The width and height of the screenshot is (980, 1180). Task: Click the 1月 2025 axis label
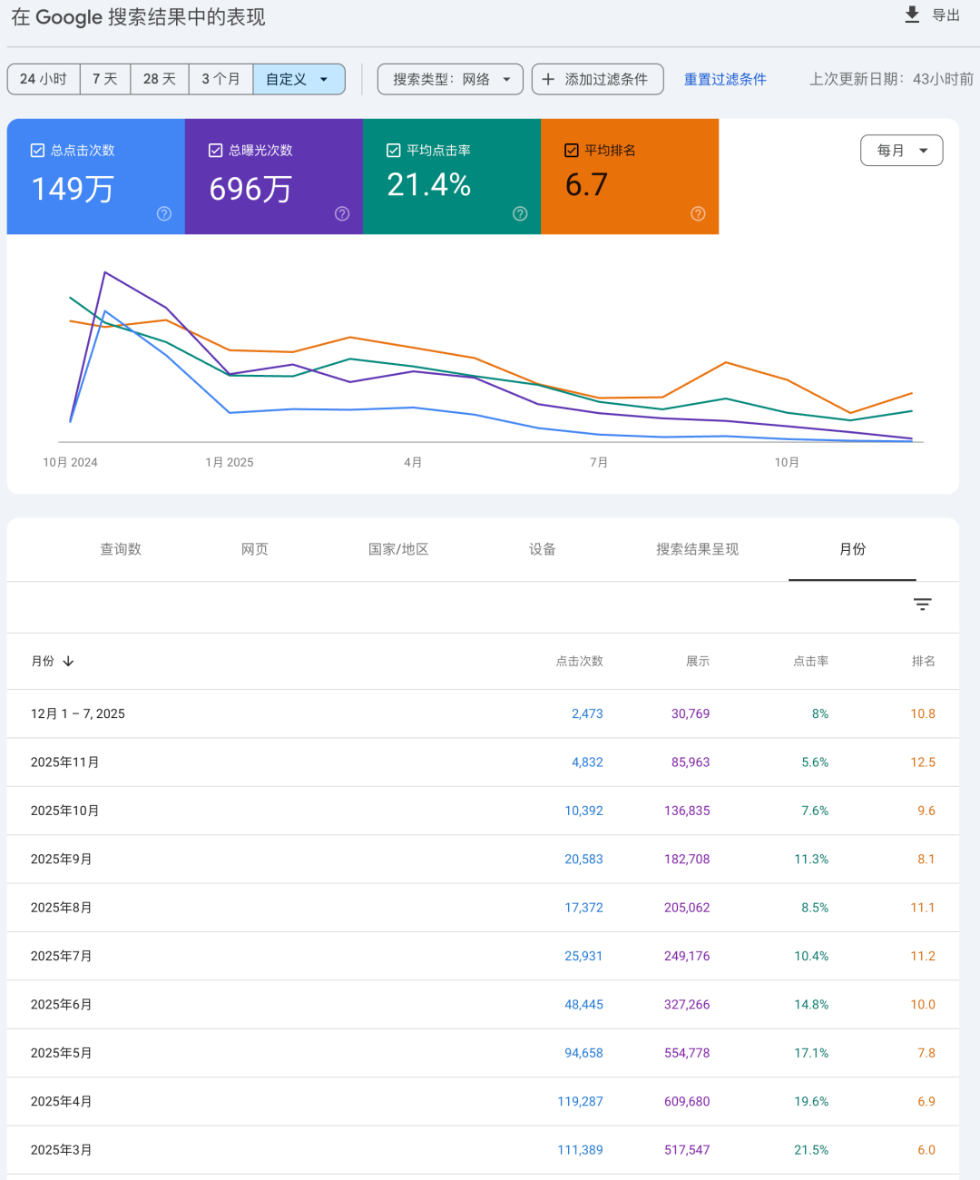230,462
